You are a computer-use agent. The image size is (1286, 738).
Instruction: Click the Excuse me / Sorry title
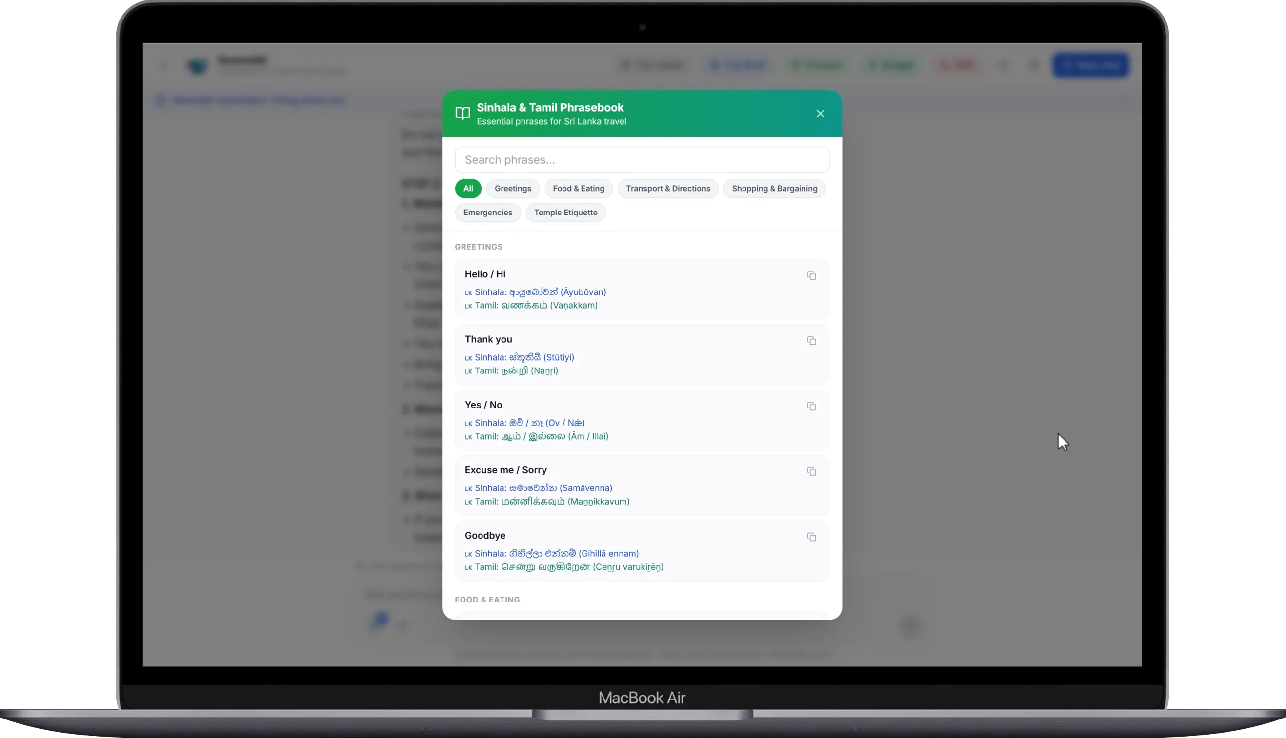[x=505, y=470]
